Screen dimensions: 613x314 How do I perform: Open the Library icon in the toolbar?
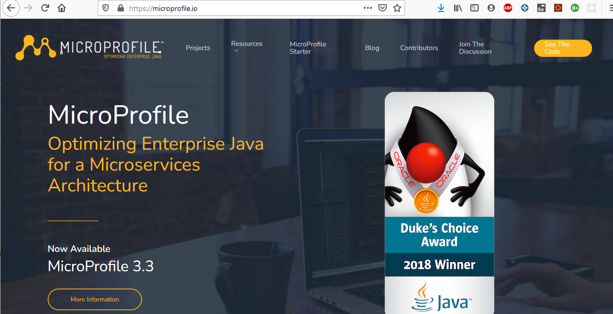point(458,8)
